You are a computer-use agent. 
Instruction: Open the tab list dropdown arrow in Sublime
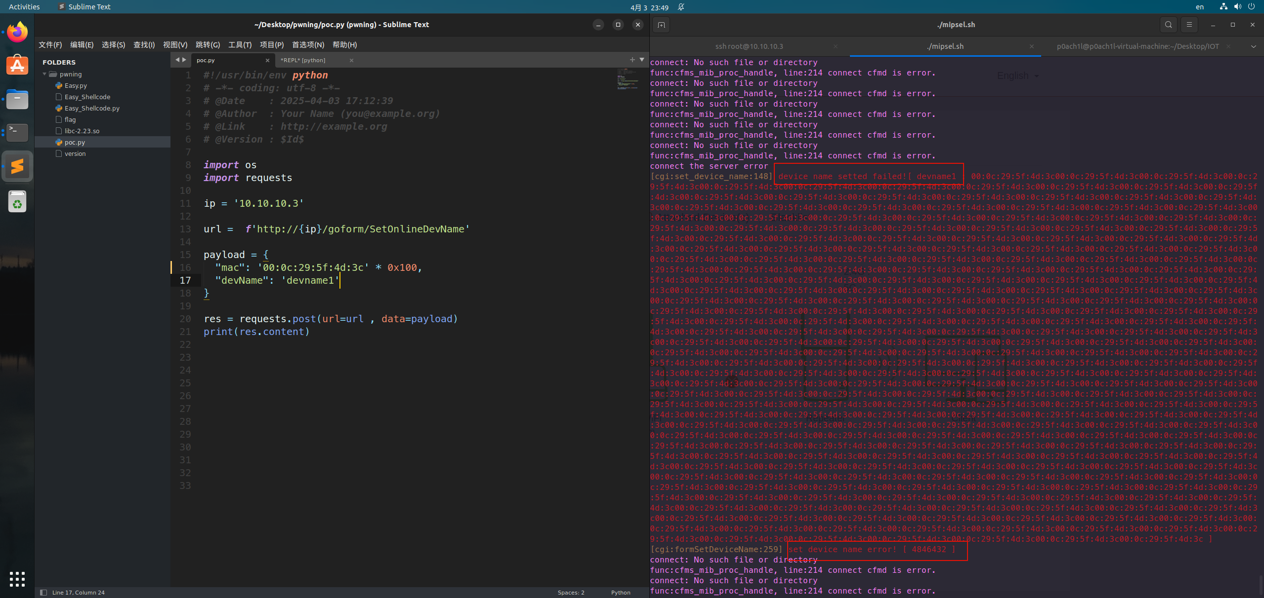(x=642, y=60)
